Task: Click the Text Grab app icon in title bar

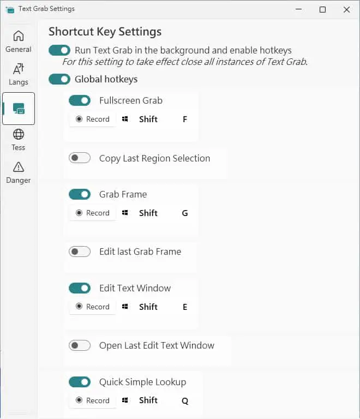Action: pyautogui.click(x=10, y=10)
